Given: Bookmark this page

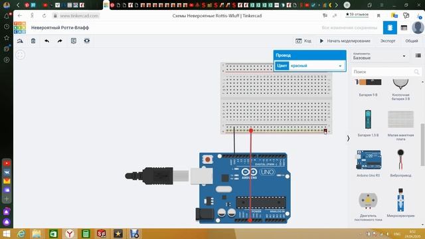Looking at the screenshot, I should [x=379, y=16].
